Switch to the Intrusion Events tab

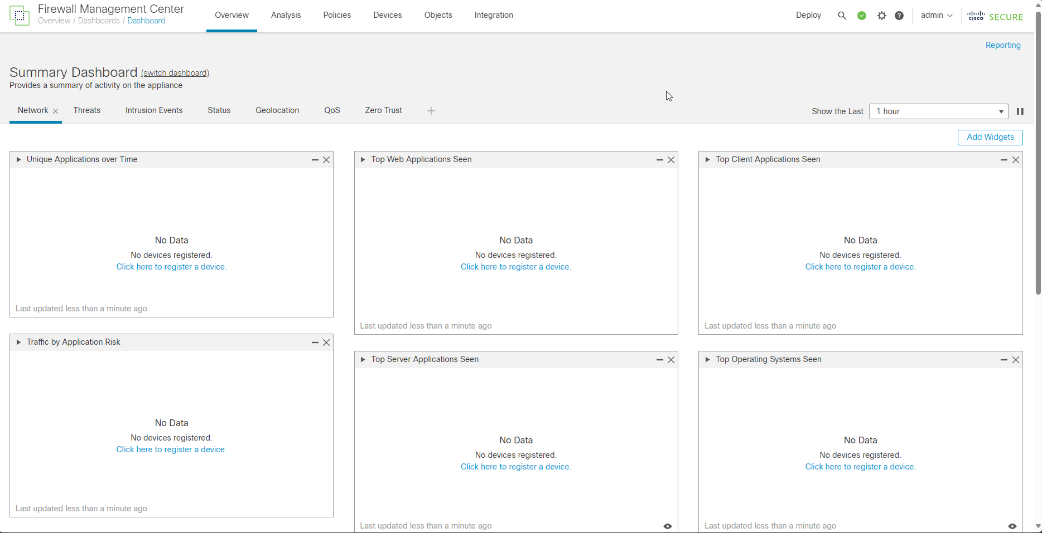154,110
